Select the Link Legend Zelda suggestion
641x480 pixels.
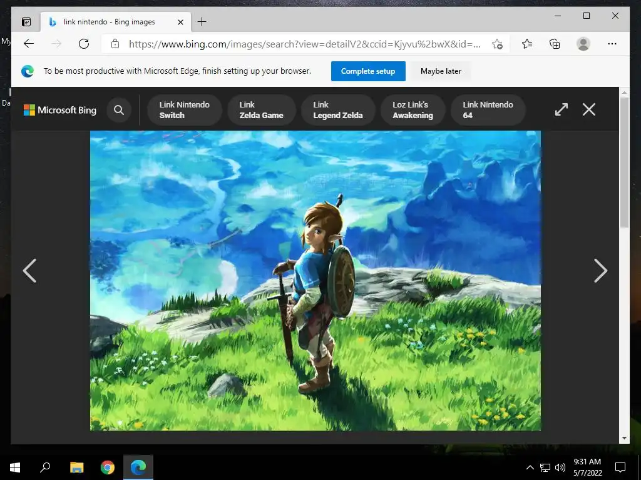pyautogui.click(x=338, y=110)
